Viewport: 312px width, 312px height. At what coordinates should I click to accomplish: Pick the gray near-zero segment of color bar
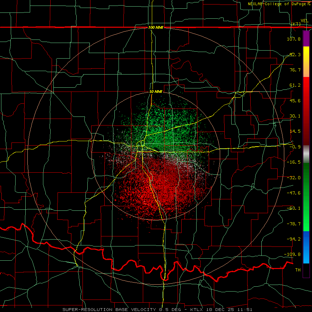[306, 154]
